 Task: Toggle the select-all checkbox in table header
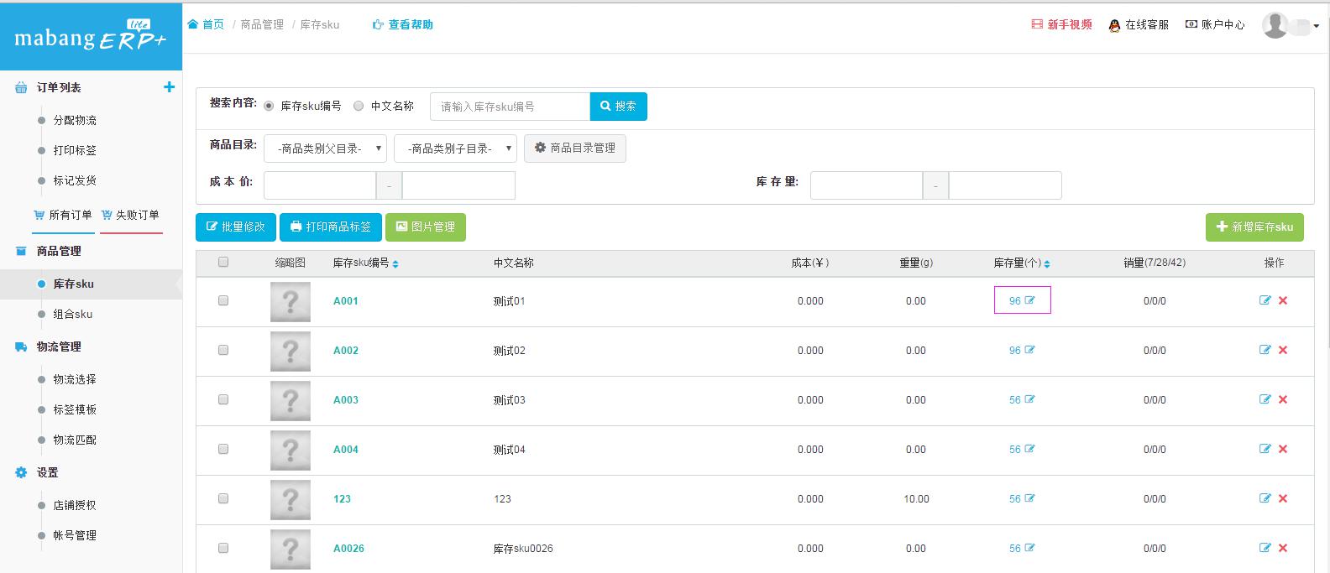(x=223, y=262)
